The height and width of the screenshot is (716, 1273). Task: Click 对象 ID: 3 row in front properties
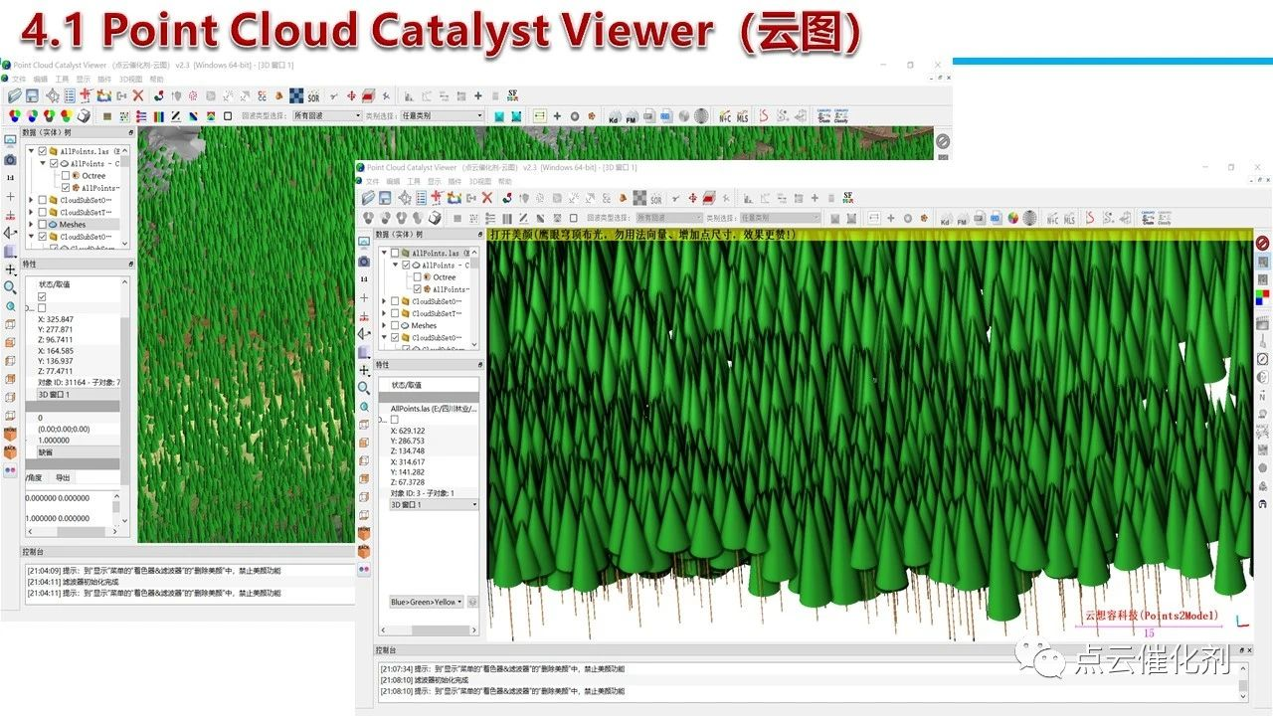click(423, 493)
